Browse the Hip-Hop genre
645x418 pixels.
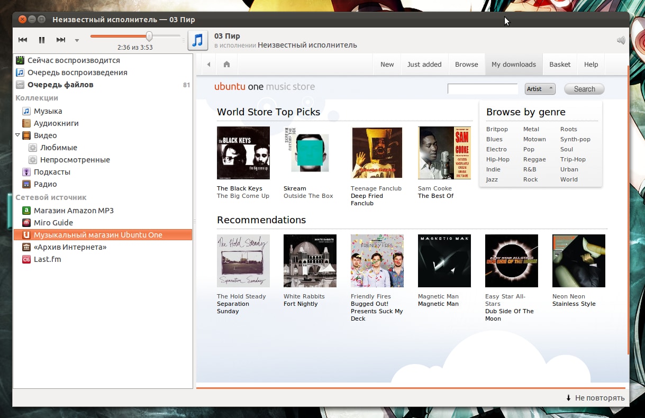pyautogui.click(x=498, y=159)
